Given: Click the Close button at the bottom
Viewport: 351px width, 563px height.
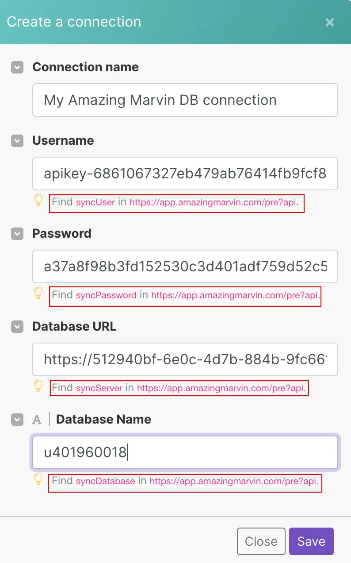Looking at the screenshot, I should coord(261,541).
